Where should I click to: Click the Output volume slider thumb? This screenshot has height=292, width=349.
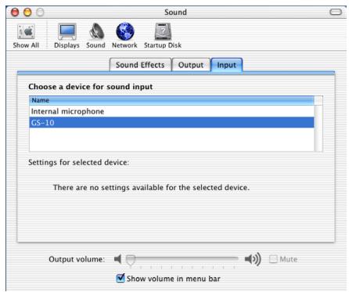131,260
